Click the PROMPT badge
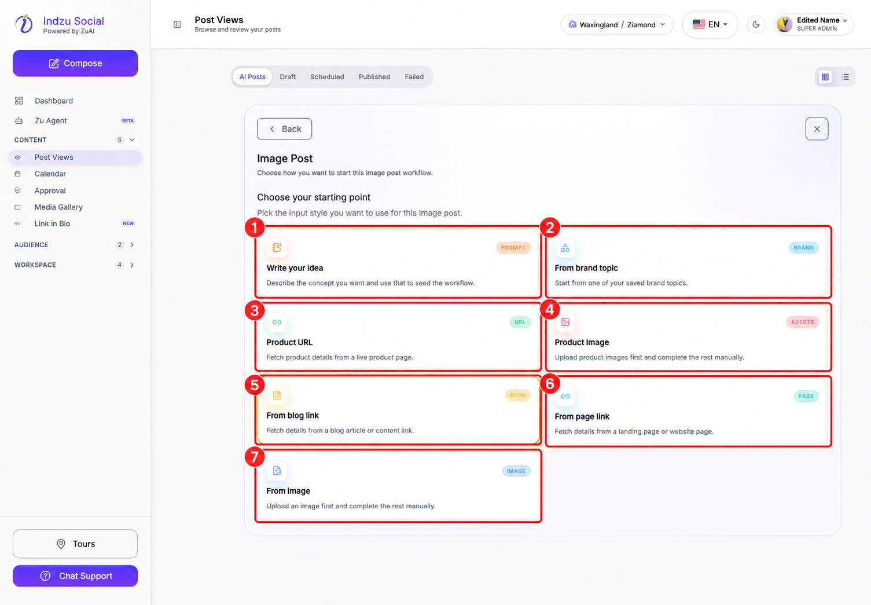The width and height of the screenshot is (871, 605). 513,248
